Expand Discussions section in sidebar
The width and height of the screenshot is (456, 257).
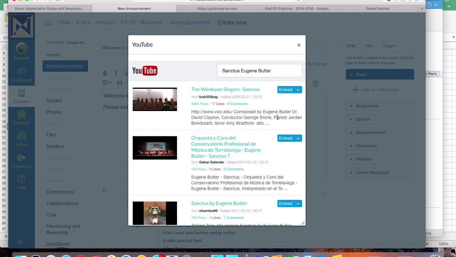(380, 146)
